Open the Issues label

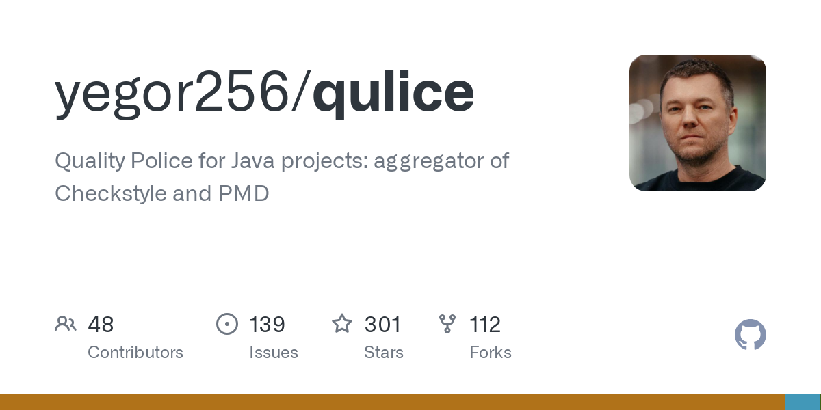point(274,353)
